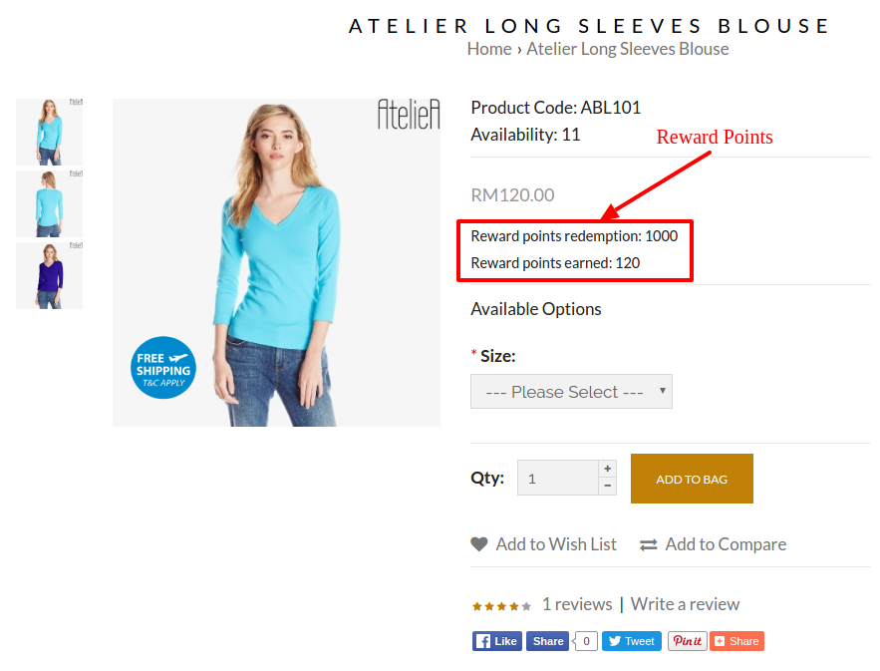Click the compare arrows icon
The image size is (880, 671).
click(x=648, y=544)
